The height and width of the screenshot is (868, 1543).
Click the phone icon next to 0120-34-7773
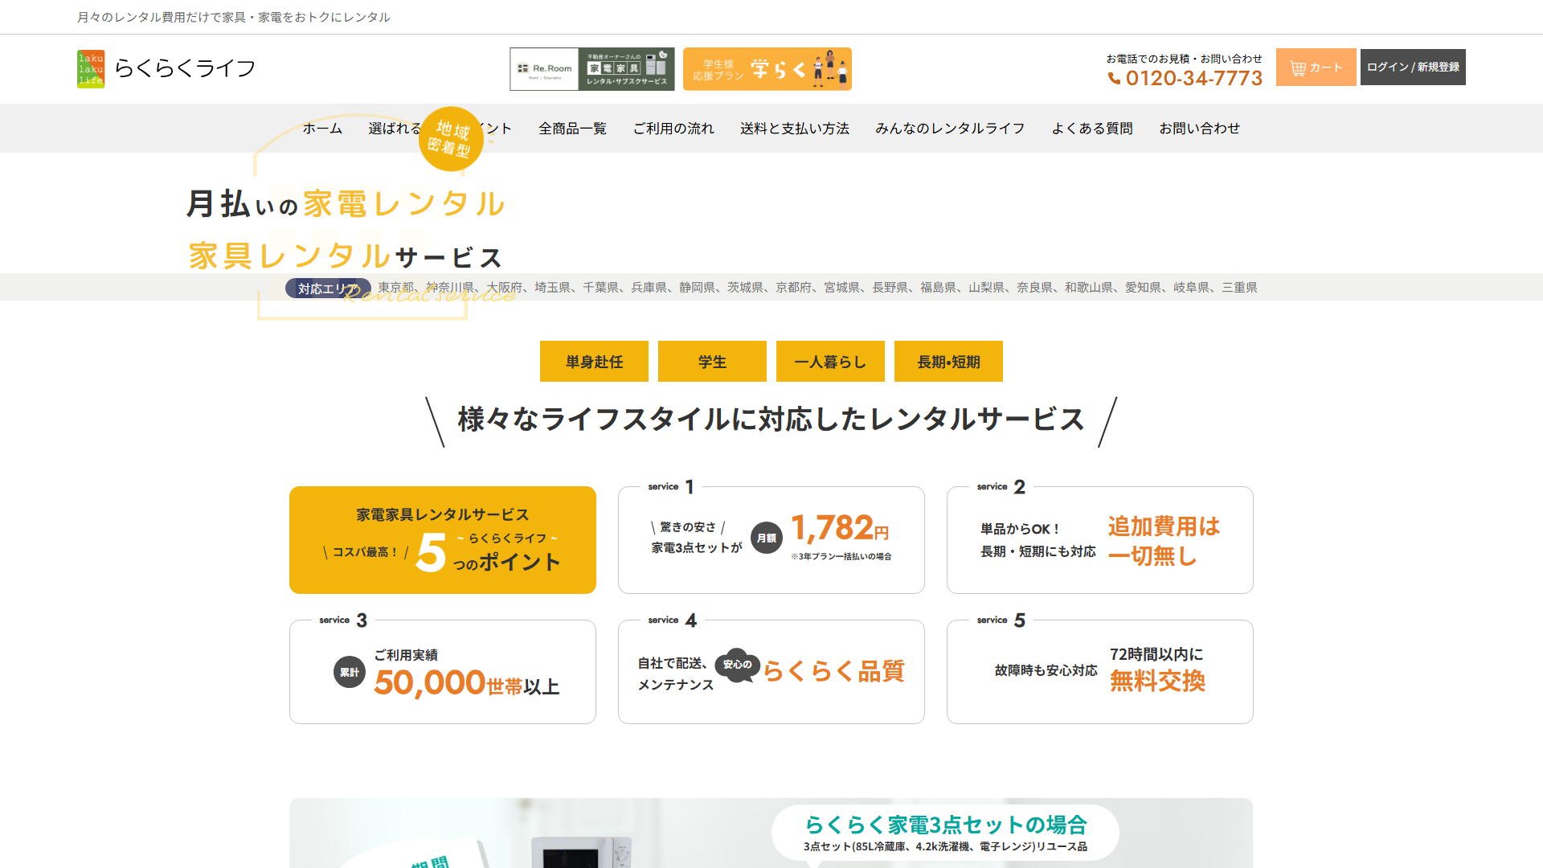pos(1115,79)
